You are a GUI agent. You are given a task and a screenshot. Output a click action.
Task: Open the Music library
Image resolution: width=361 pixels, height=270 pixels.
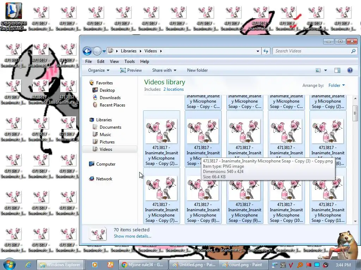click(105, 135)
